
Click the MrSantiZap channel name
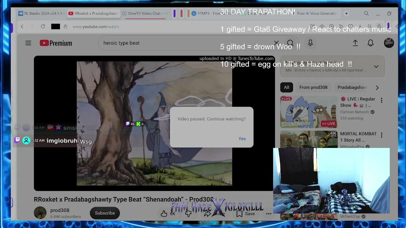pyautogui.click(x=350, y=217)
